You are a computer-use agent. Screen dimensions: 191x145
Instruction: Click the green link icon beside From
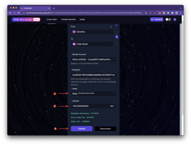click(x=111, y=27)
